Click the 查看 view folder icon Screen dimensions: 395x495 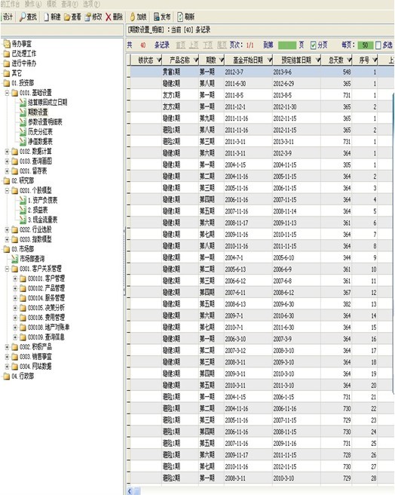(x=67, y=17)
